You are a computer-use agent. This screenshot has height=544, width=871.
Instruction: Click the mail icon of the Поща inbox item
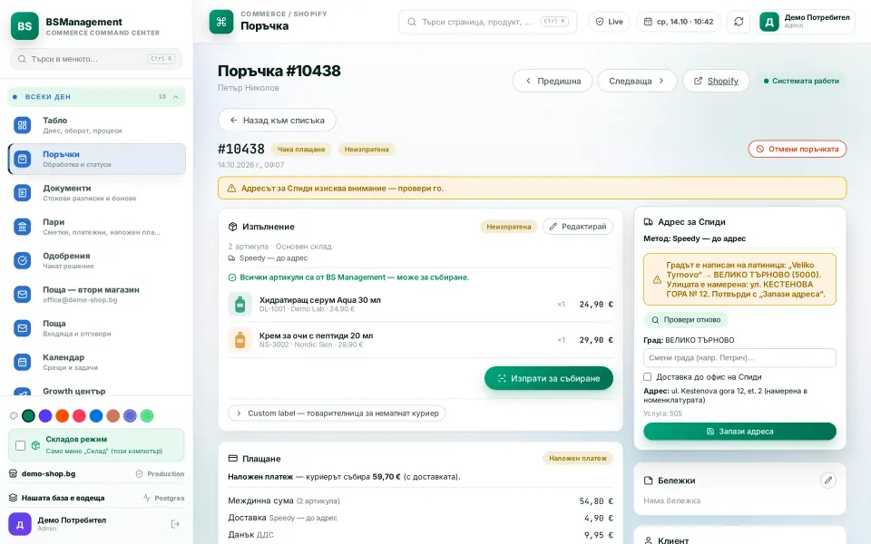coord(22,328)
